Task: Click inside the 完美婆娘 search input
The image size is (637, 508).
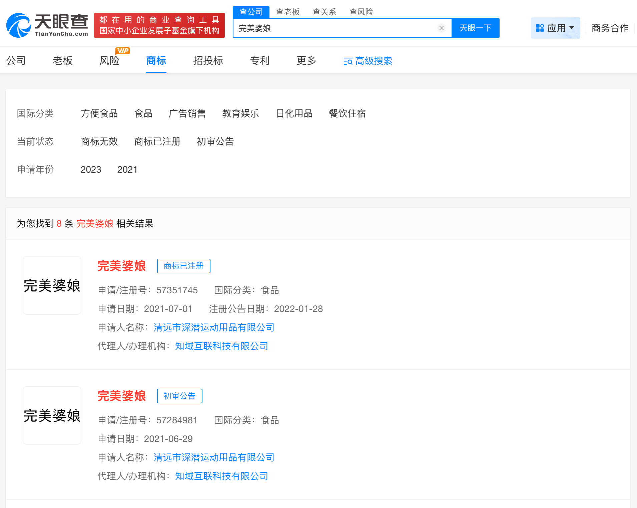Action: pyautogui.click(x=334, y=28)
